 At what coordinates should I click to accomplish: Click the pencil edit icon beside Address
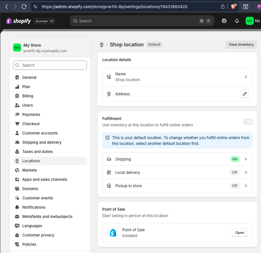point(244,94)
